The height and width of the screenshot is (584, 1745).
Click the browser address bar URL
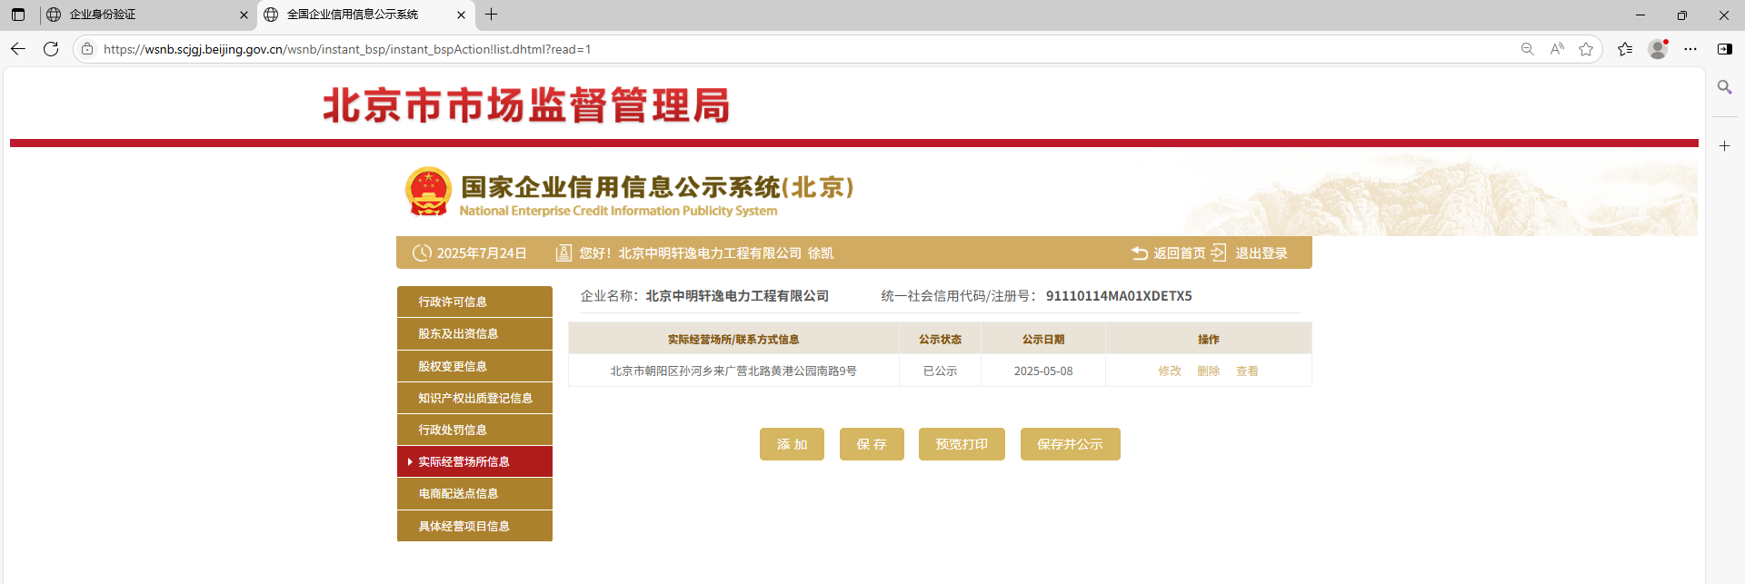click(347, 49)
